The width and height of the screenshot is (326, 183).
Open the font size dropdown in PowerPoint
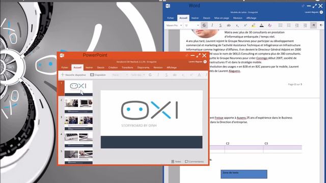pyautogui.click(x=138, y=75)
